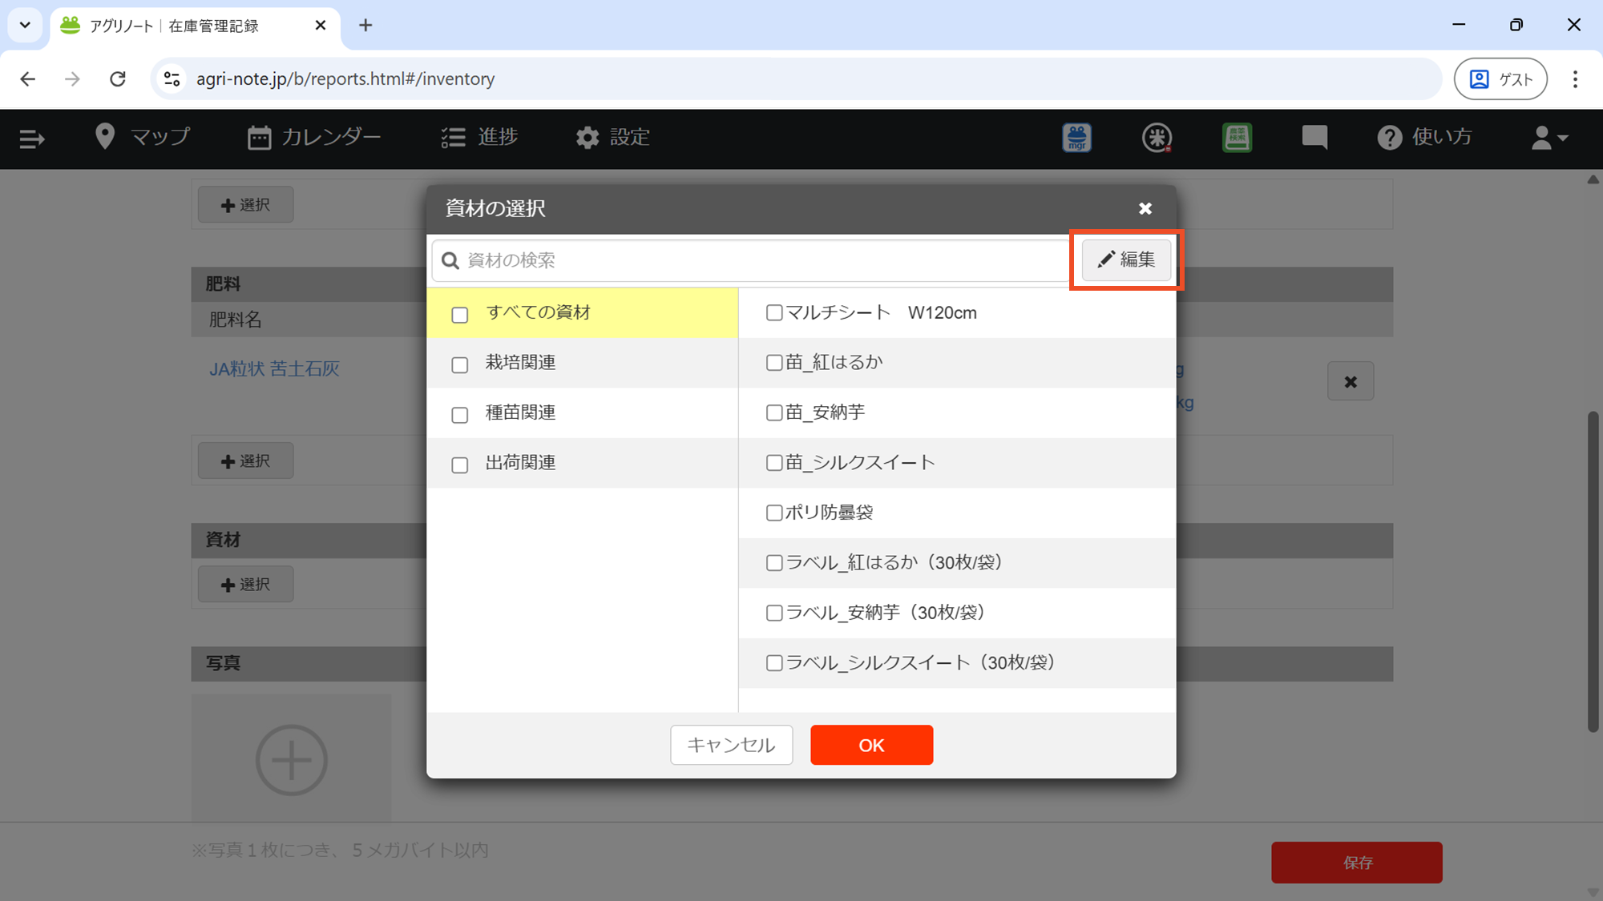The height and width of the screenshot is (901, 1603).
Task: Open the ゲスト profile button
Action: click(1500, 78)
